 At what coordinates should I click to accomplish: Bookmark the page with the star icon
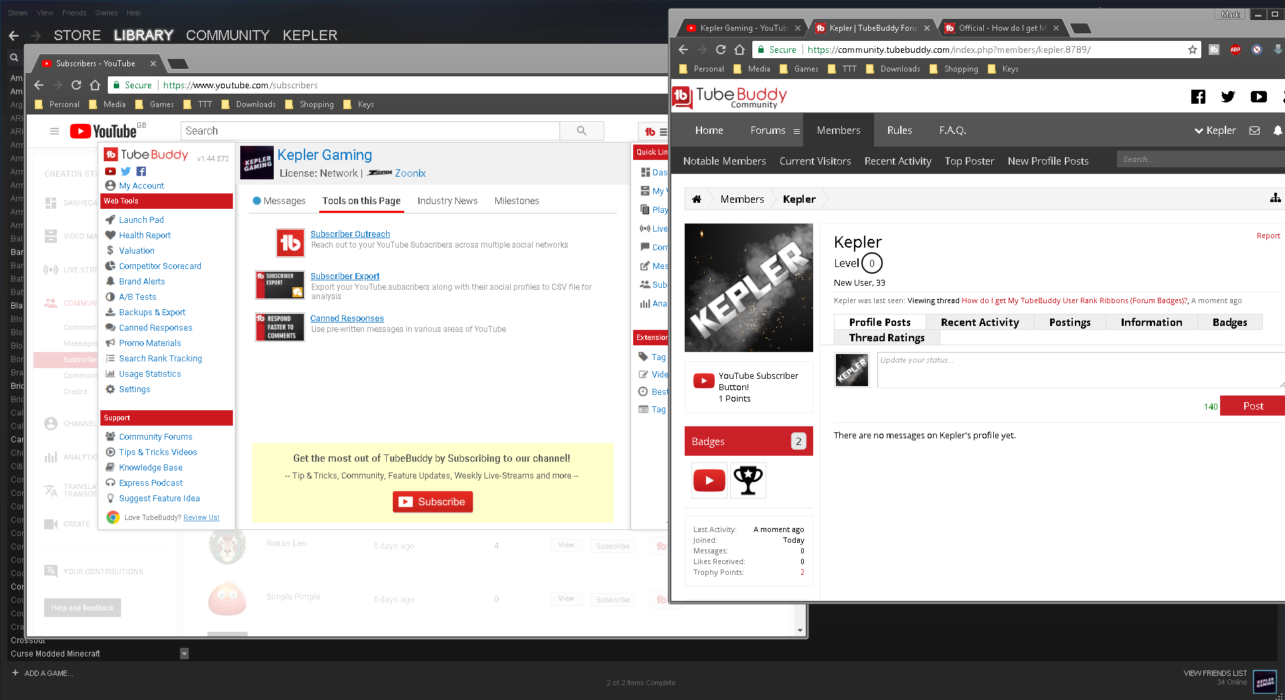(x=1192, y=50)
